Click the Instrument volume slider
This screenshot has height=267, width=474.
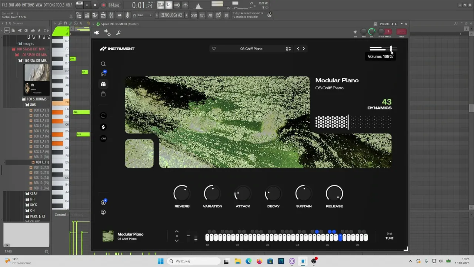383,49
